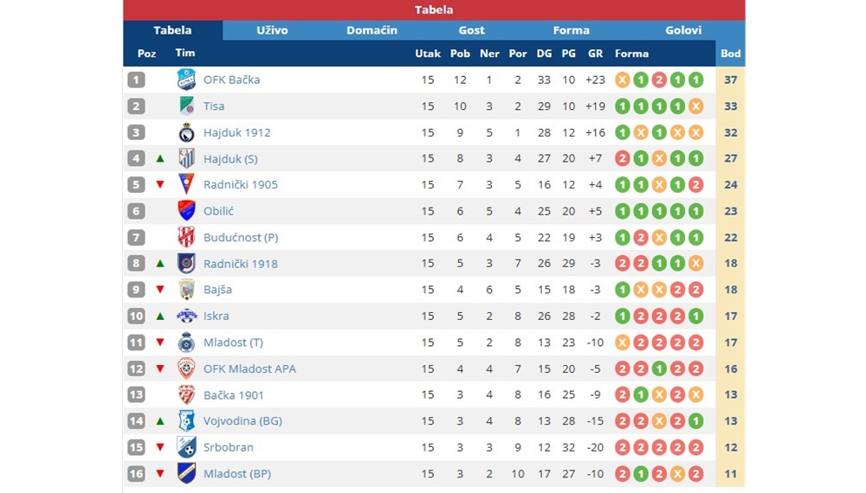
Task: Click the Vojvodina (BG) club crest
Action: click(187, 420)
